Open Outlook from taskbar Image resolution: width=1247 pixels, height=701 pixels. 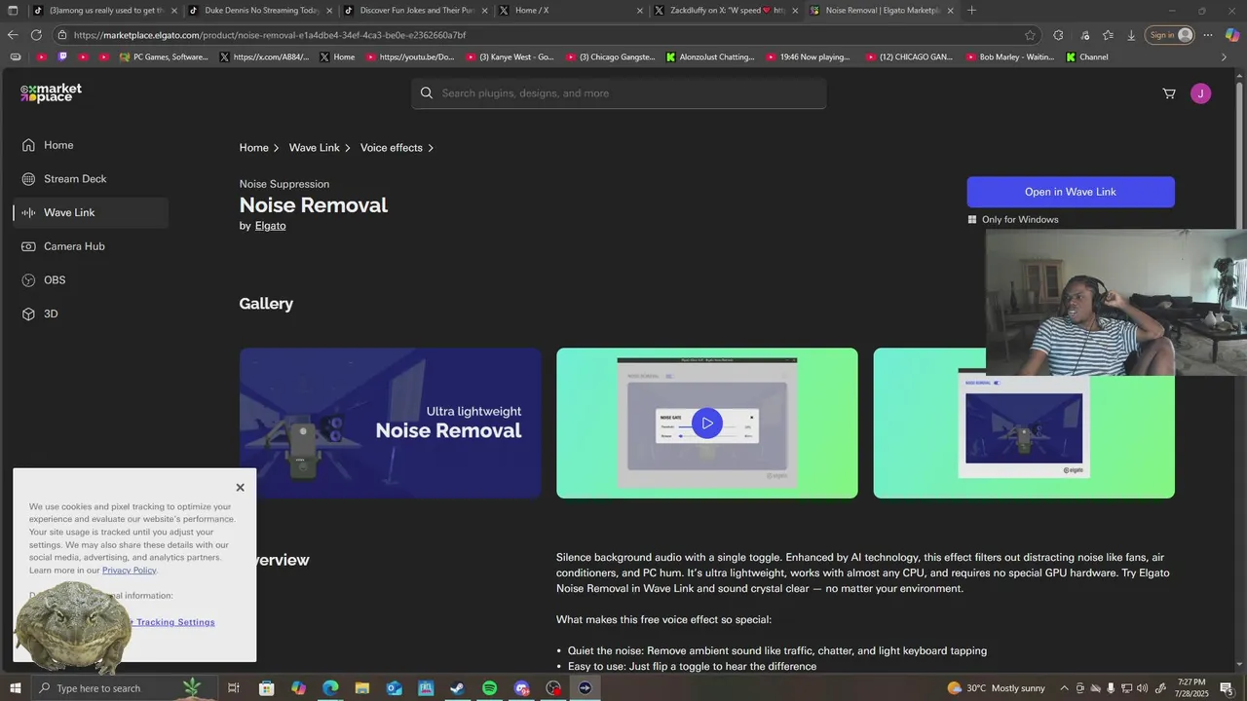(394, 688)
